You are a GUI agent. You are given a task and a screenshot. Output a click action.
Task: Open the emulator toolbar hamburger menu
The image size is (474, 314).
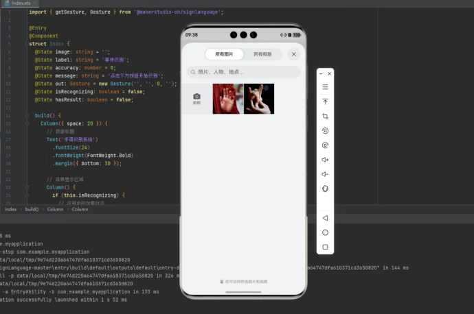[x=325, y=87]
